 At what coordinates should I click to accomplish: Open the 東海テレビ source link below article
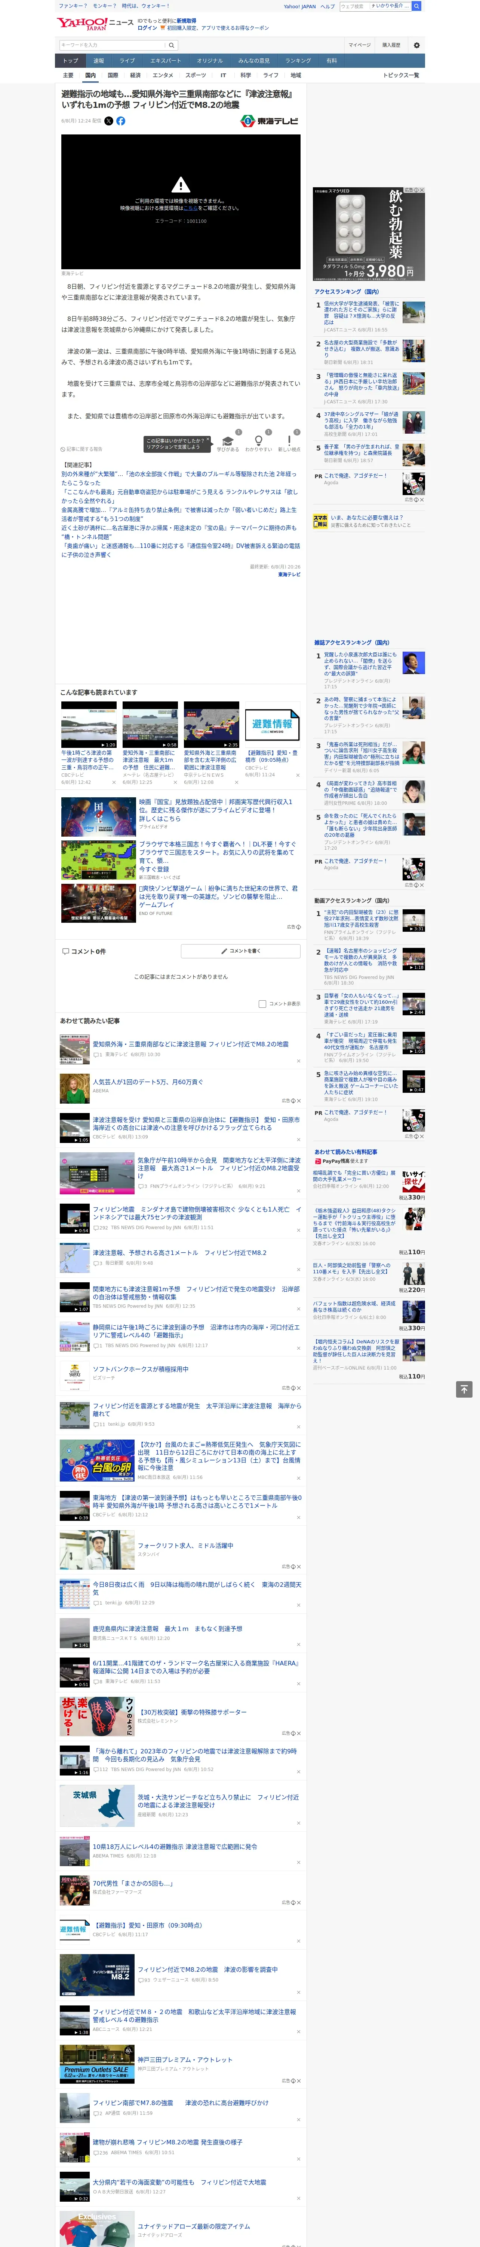point(289,575)
